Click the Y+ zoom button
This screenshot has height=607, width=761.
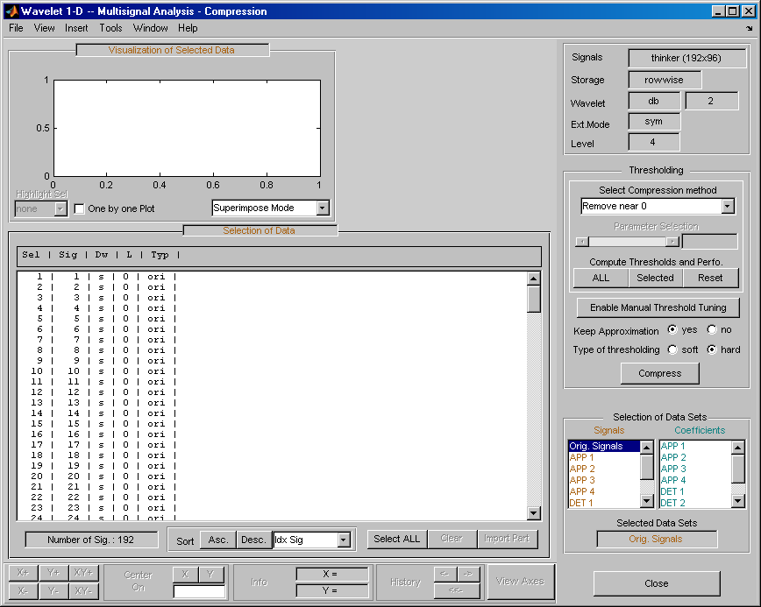click(53, 573)
